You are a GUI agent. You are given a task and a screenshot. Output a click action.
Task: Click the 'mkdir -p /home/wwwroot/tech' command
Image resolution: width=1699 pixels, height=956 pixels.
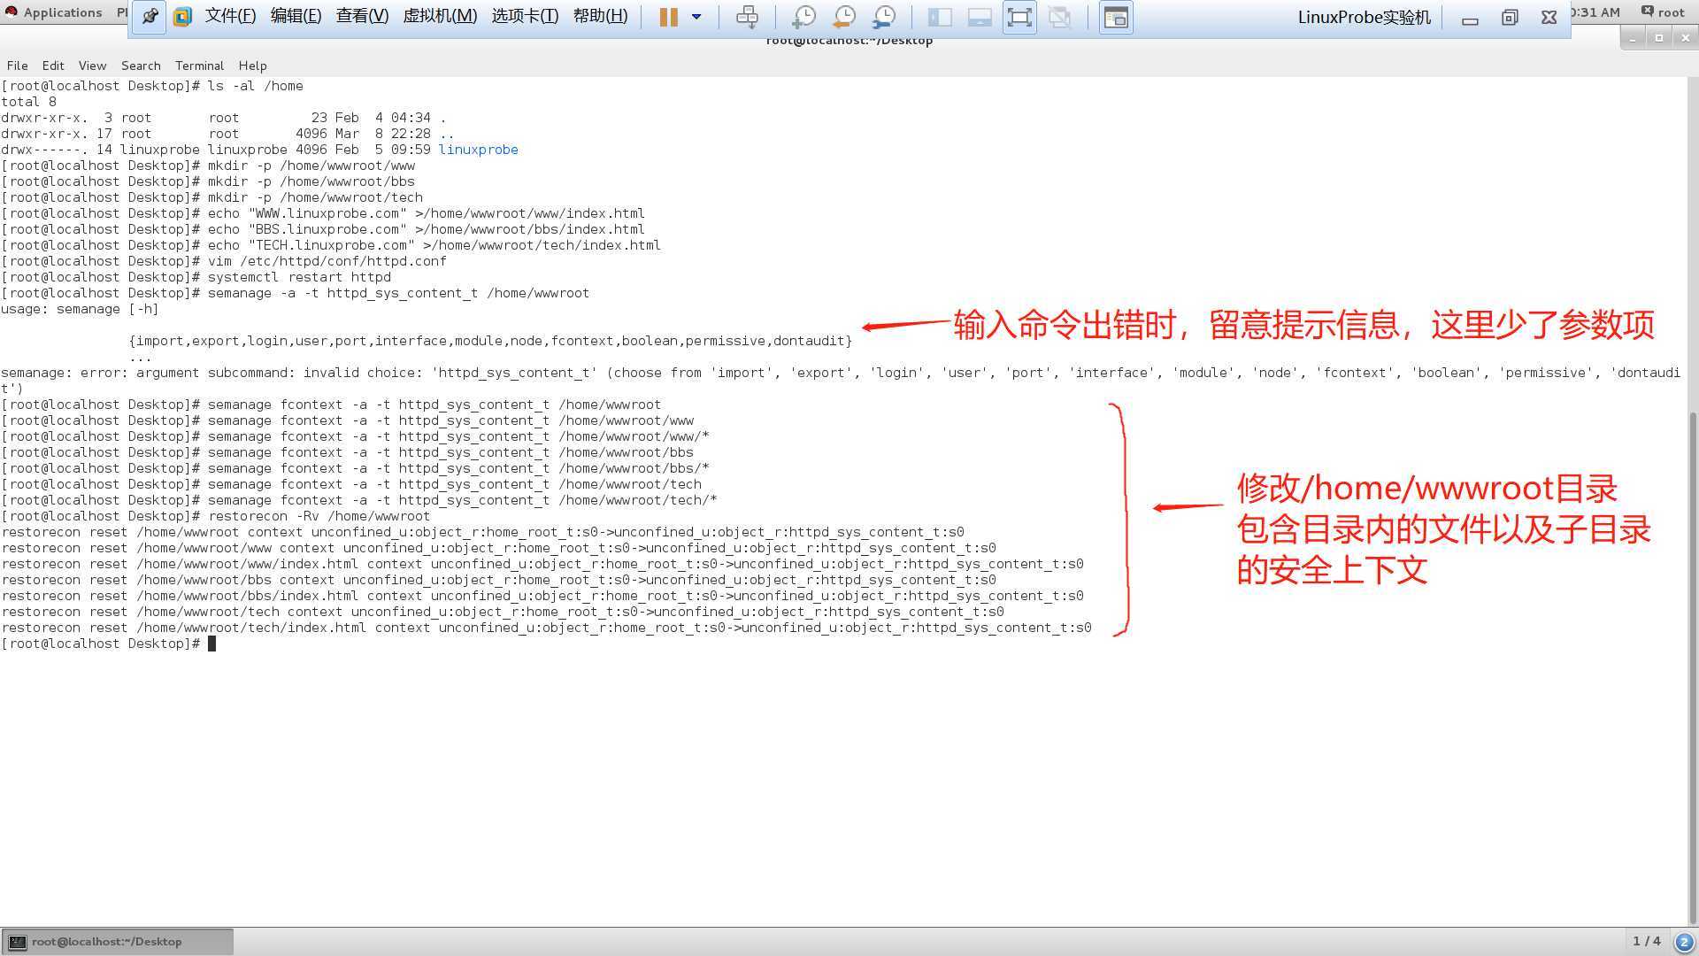pyautogui.click(x=315, y=197)
